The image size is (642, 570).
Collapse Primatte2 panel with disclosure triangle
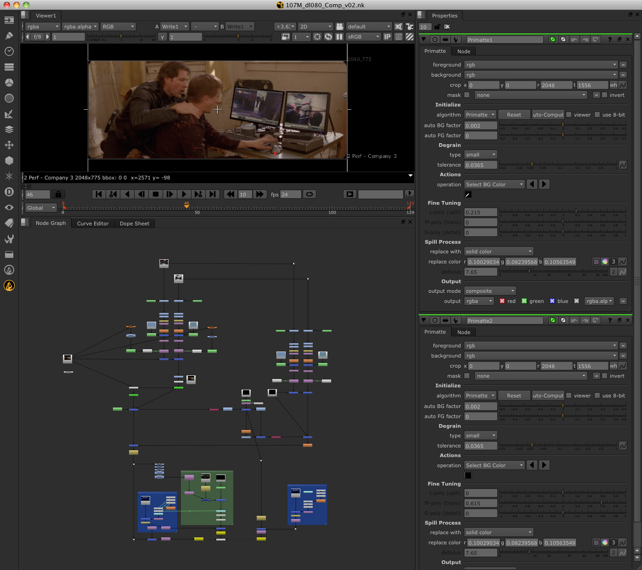pyautogui.click(x=424, y=320)
